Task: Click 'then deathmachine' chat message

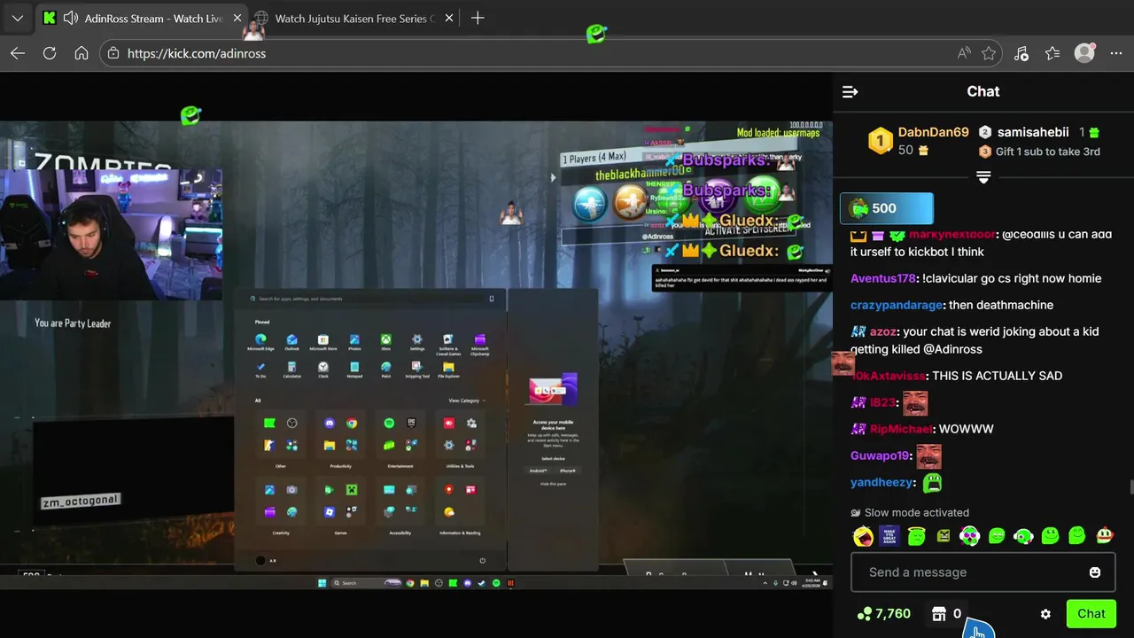Action: click(x=1002, y=305)
